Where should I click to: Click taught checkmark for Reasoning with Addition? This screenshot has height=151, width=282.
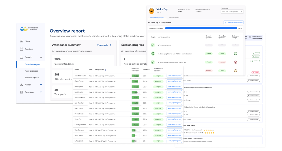click(x=153, y=62)
